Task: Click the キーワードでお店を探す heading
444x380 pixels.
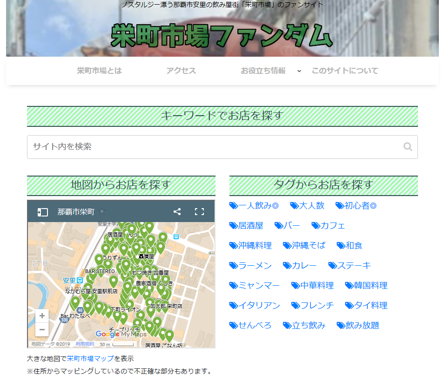Action: pyautogui.click(x=222, y=116)
